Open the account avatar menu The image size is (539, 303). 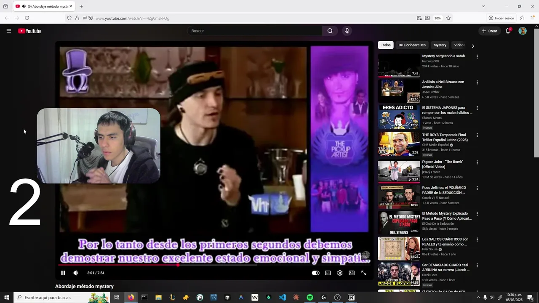point(523,31)
